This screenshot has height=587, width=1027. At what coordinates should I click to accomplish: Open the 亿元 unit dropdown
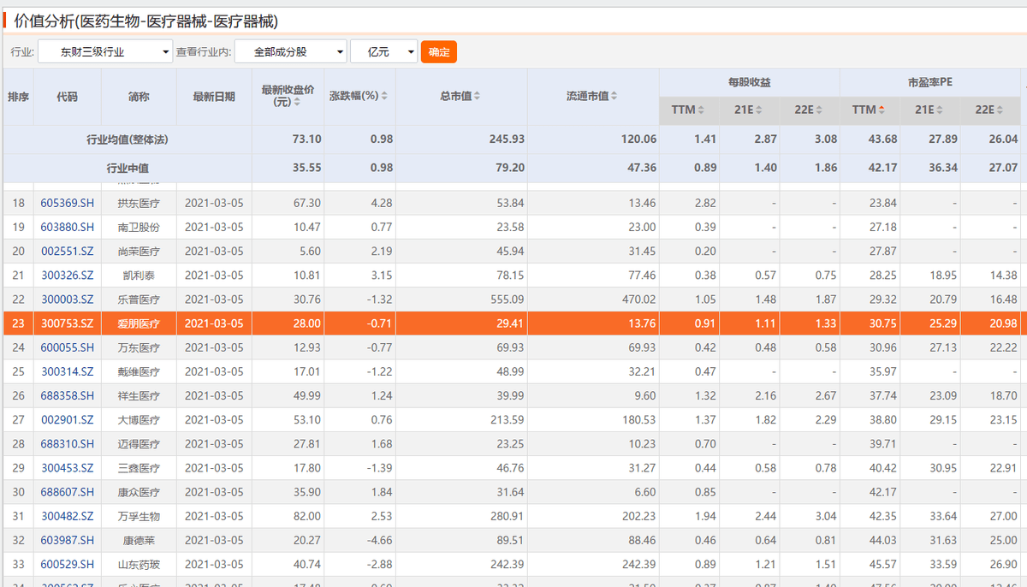pos(383,52)
